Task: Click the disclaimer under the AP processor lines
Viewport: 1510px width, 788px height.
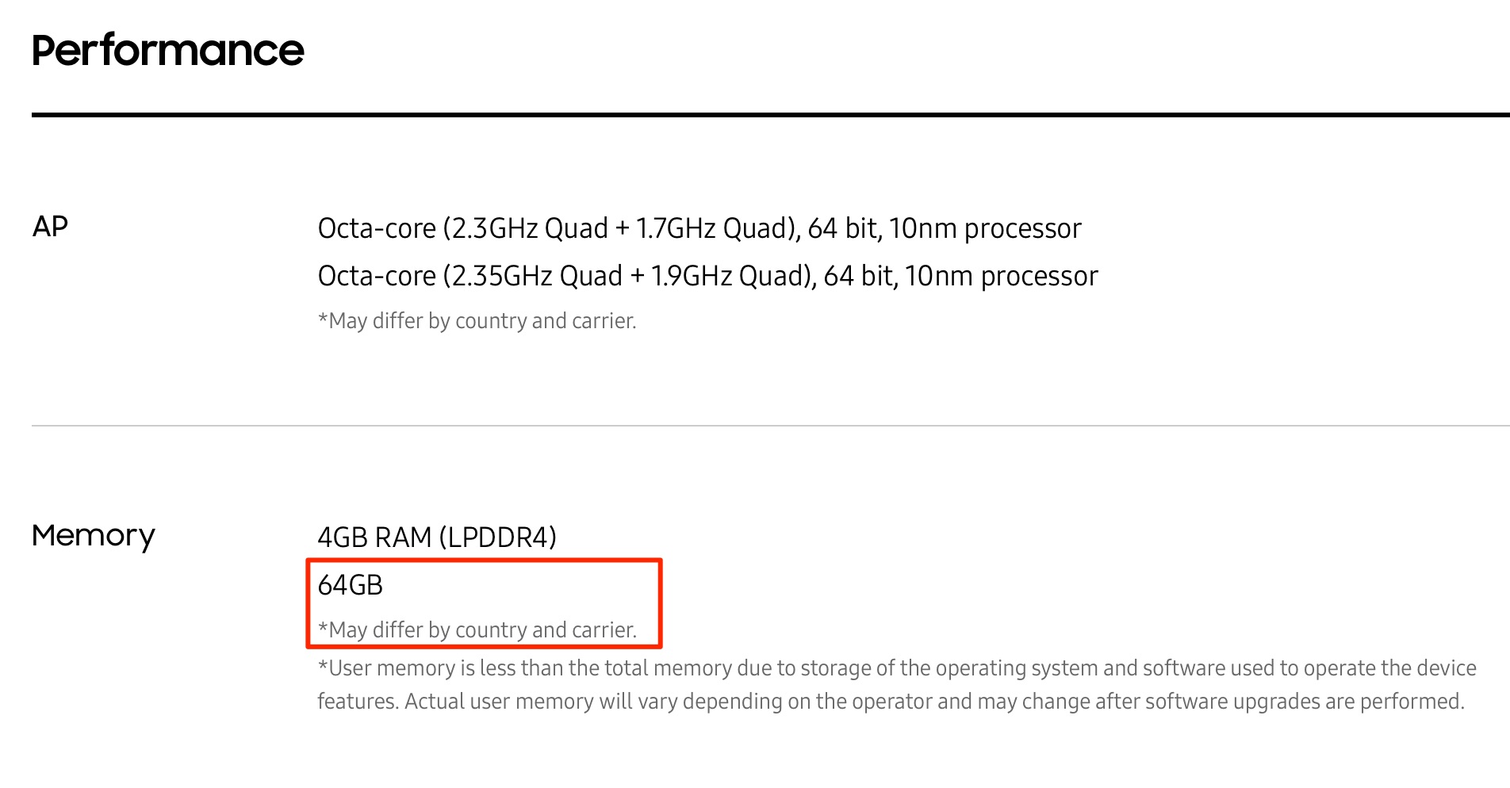Action: coord(477,321)
